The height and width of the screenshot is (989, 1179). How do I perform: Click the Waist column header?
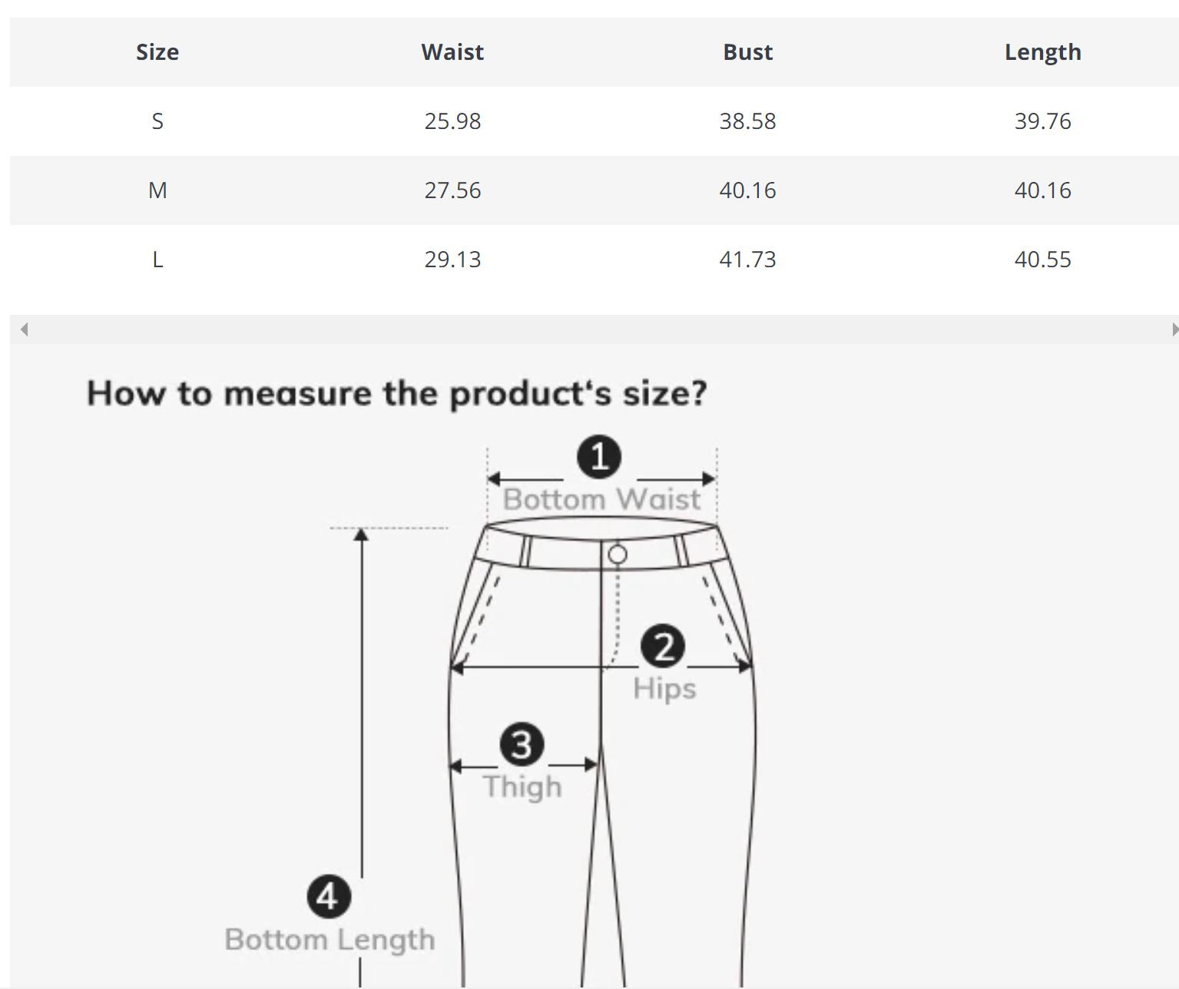coord(452,52)
